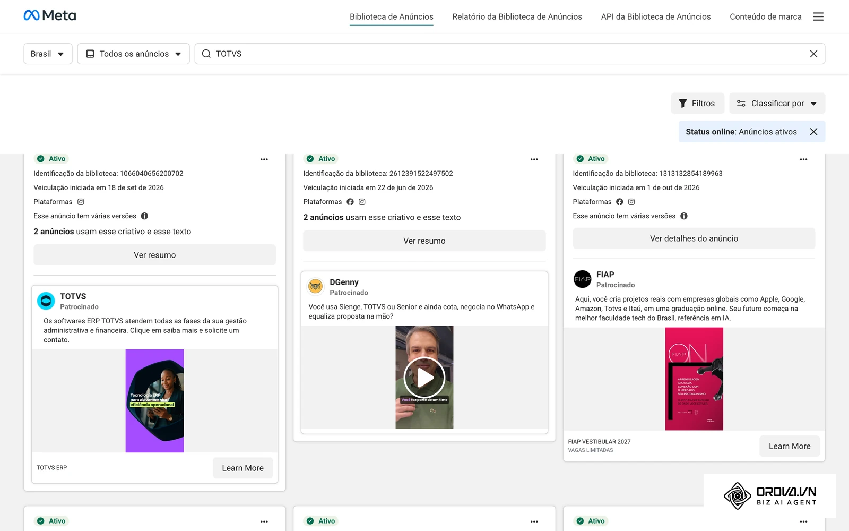Click Instagram platform icon on TOTVS ad
The height and width of the screenshot is (531, 849).
point(81,202)
